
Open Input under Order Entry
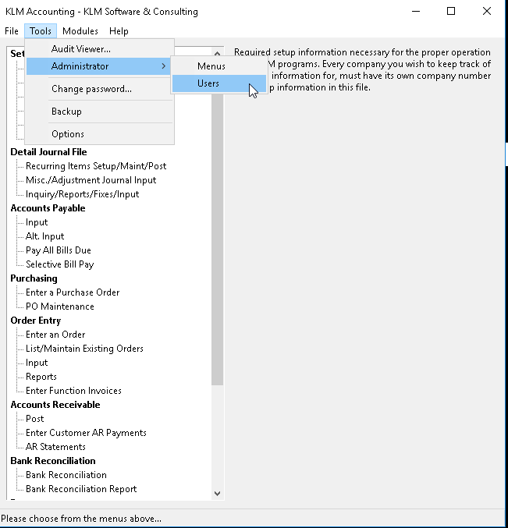[37, 363]
